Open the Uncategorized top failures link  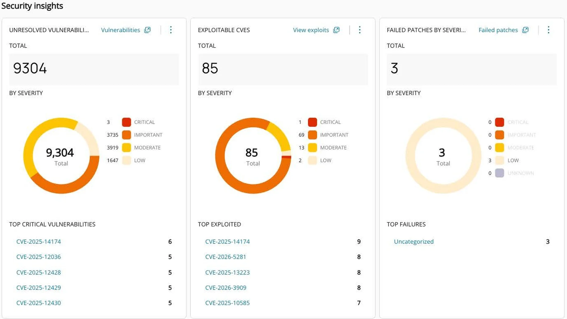414,242
